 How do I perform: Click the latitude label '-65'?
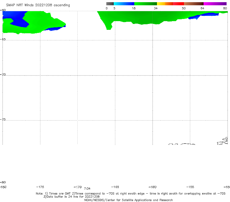[x=3, y=39]
